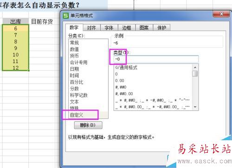This screenshot has height=168, width=232.
Task: Select the cell containing 12
Action: (15, 68)
